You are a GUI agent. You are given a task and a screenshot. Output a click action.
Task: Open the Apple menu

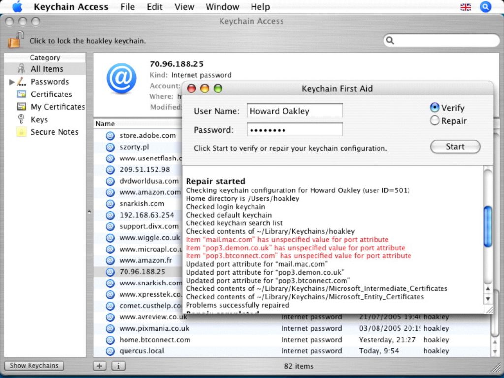click(x=17, y=7)
